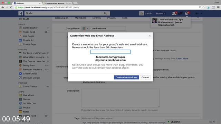Switch to the FL+M browser tab

(27, 3)
